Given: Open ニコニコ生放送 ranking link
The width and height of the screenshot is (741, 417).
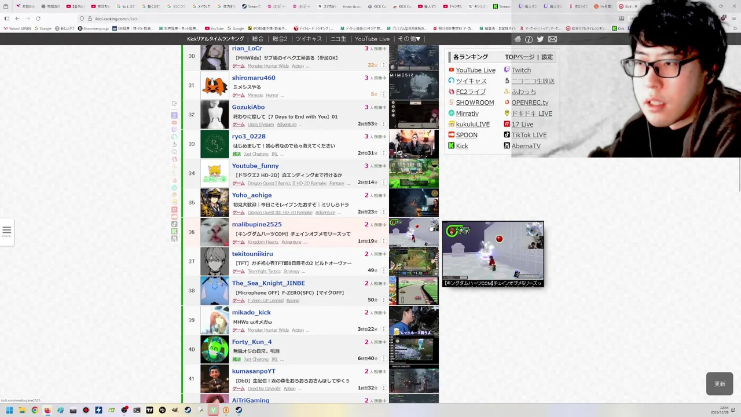Looking at the screenshot, I should (x=533, y=81).
